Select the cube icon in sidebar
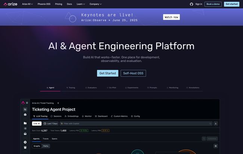The height and width of the screenshot is (154, 243). (x=25, y=115)
